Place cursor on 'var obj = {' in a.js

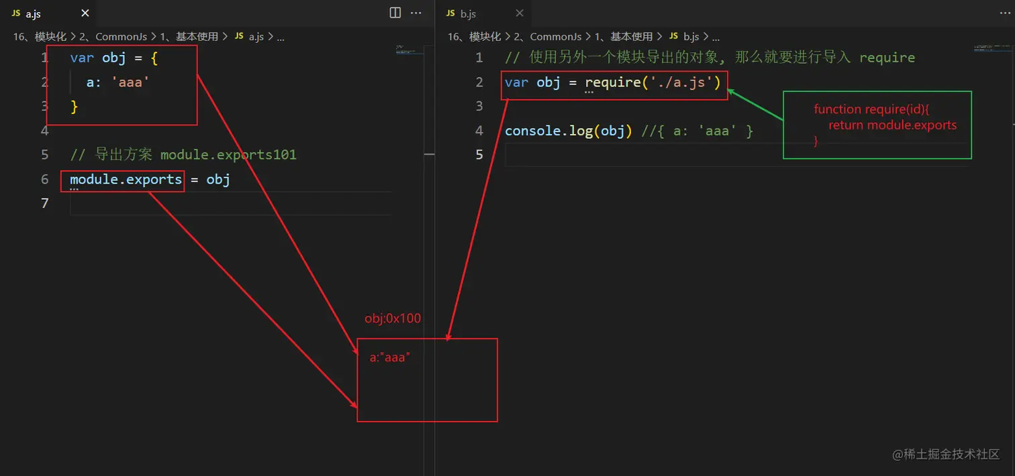coord(114,58)
